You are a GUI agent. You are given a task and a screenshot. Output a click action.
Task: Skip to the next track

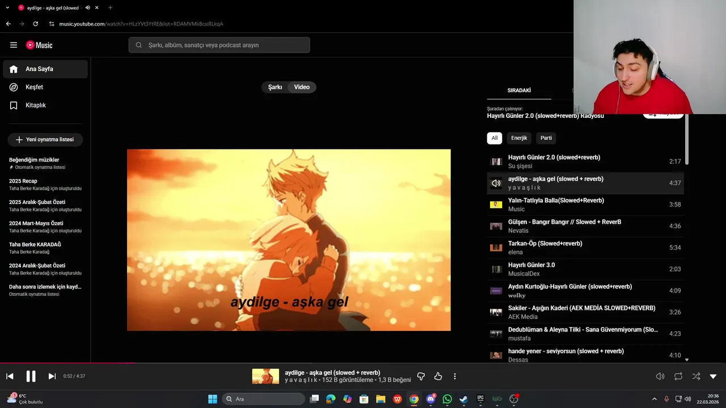point(52,376)
